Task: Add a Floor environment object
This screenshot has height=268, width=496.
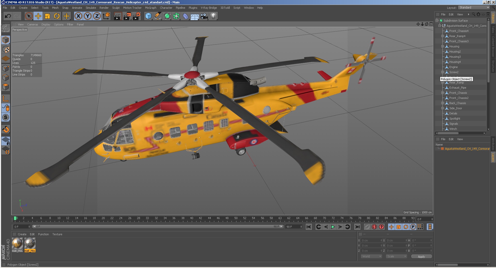Action: click(x=195, y=16)
